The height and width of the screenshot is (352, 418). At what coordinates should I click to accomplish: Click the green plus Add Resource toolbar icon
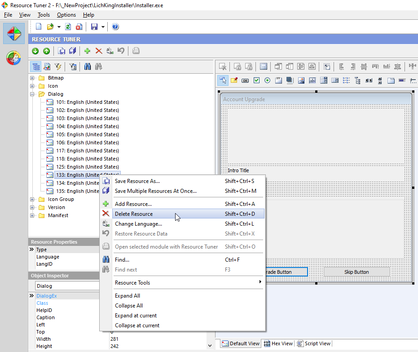(x=87, y=51)
